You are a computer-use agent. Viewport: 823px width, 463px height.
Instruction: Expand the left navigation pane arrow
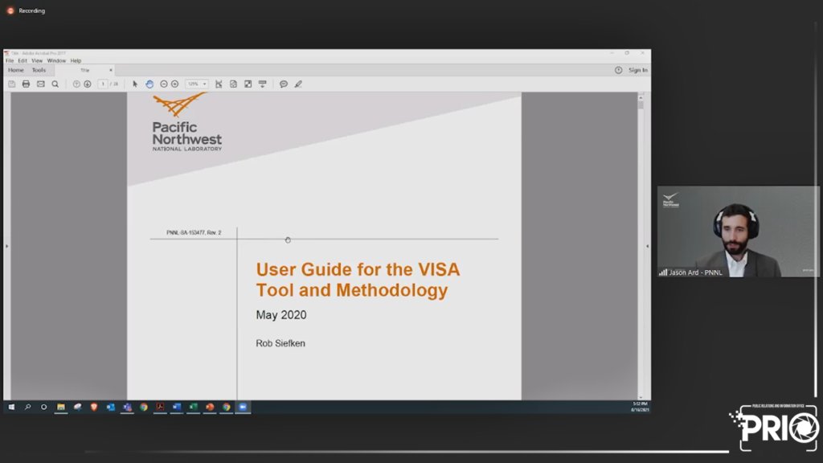pyautogui.click(x=6, y=246)
